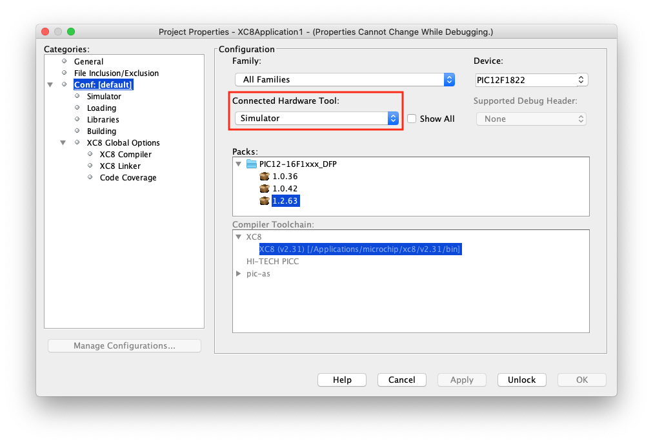Click package icon next to version 1.0.36
This screenshot has height=444, width=653.
(x=265, y=177)
